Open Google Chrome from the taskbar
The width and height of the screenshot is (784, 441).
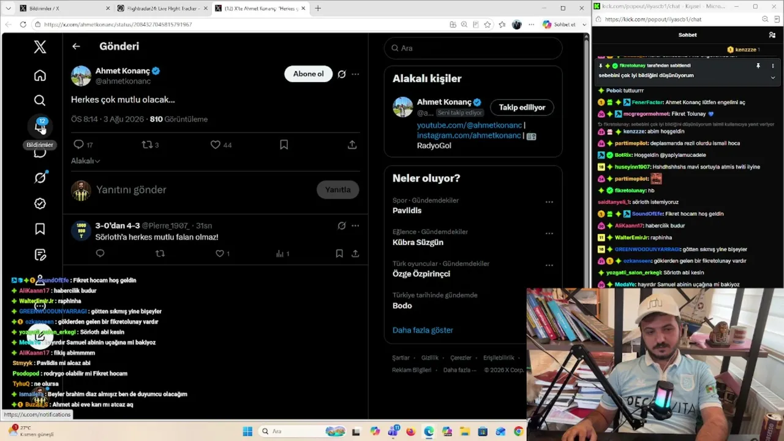(x=519, y=431)
